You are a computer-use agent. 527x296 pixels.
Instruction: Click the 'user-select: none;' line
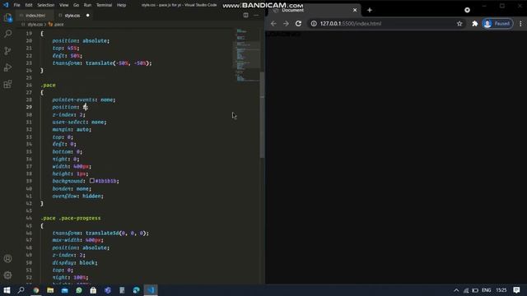click(79, 123)
